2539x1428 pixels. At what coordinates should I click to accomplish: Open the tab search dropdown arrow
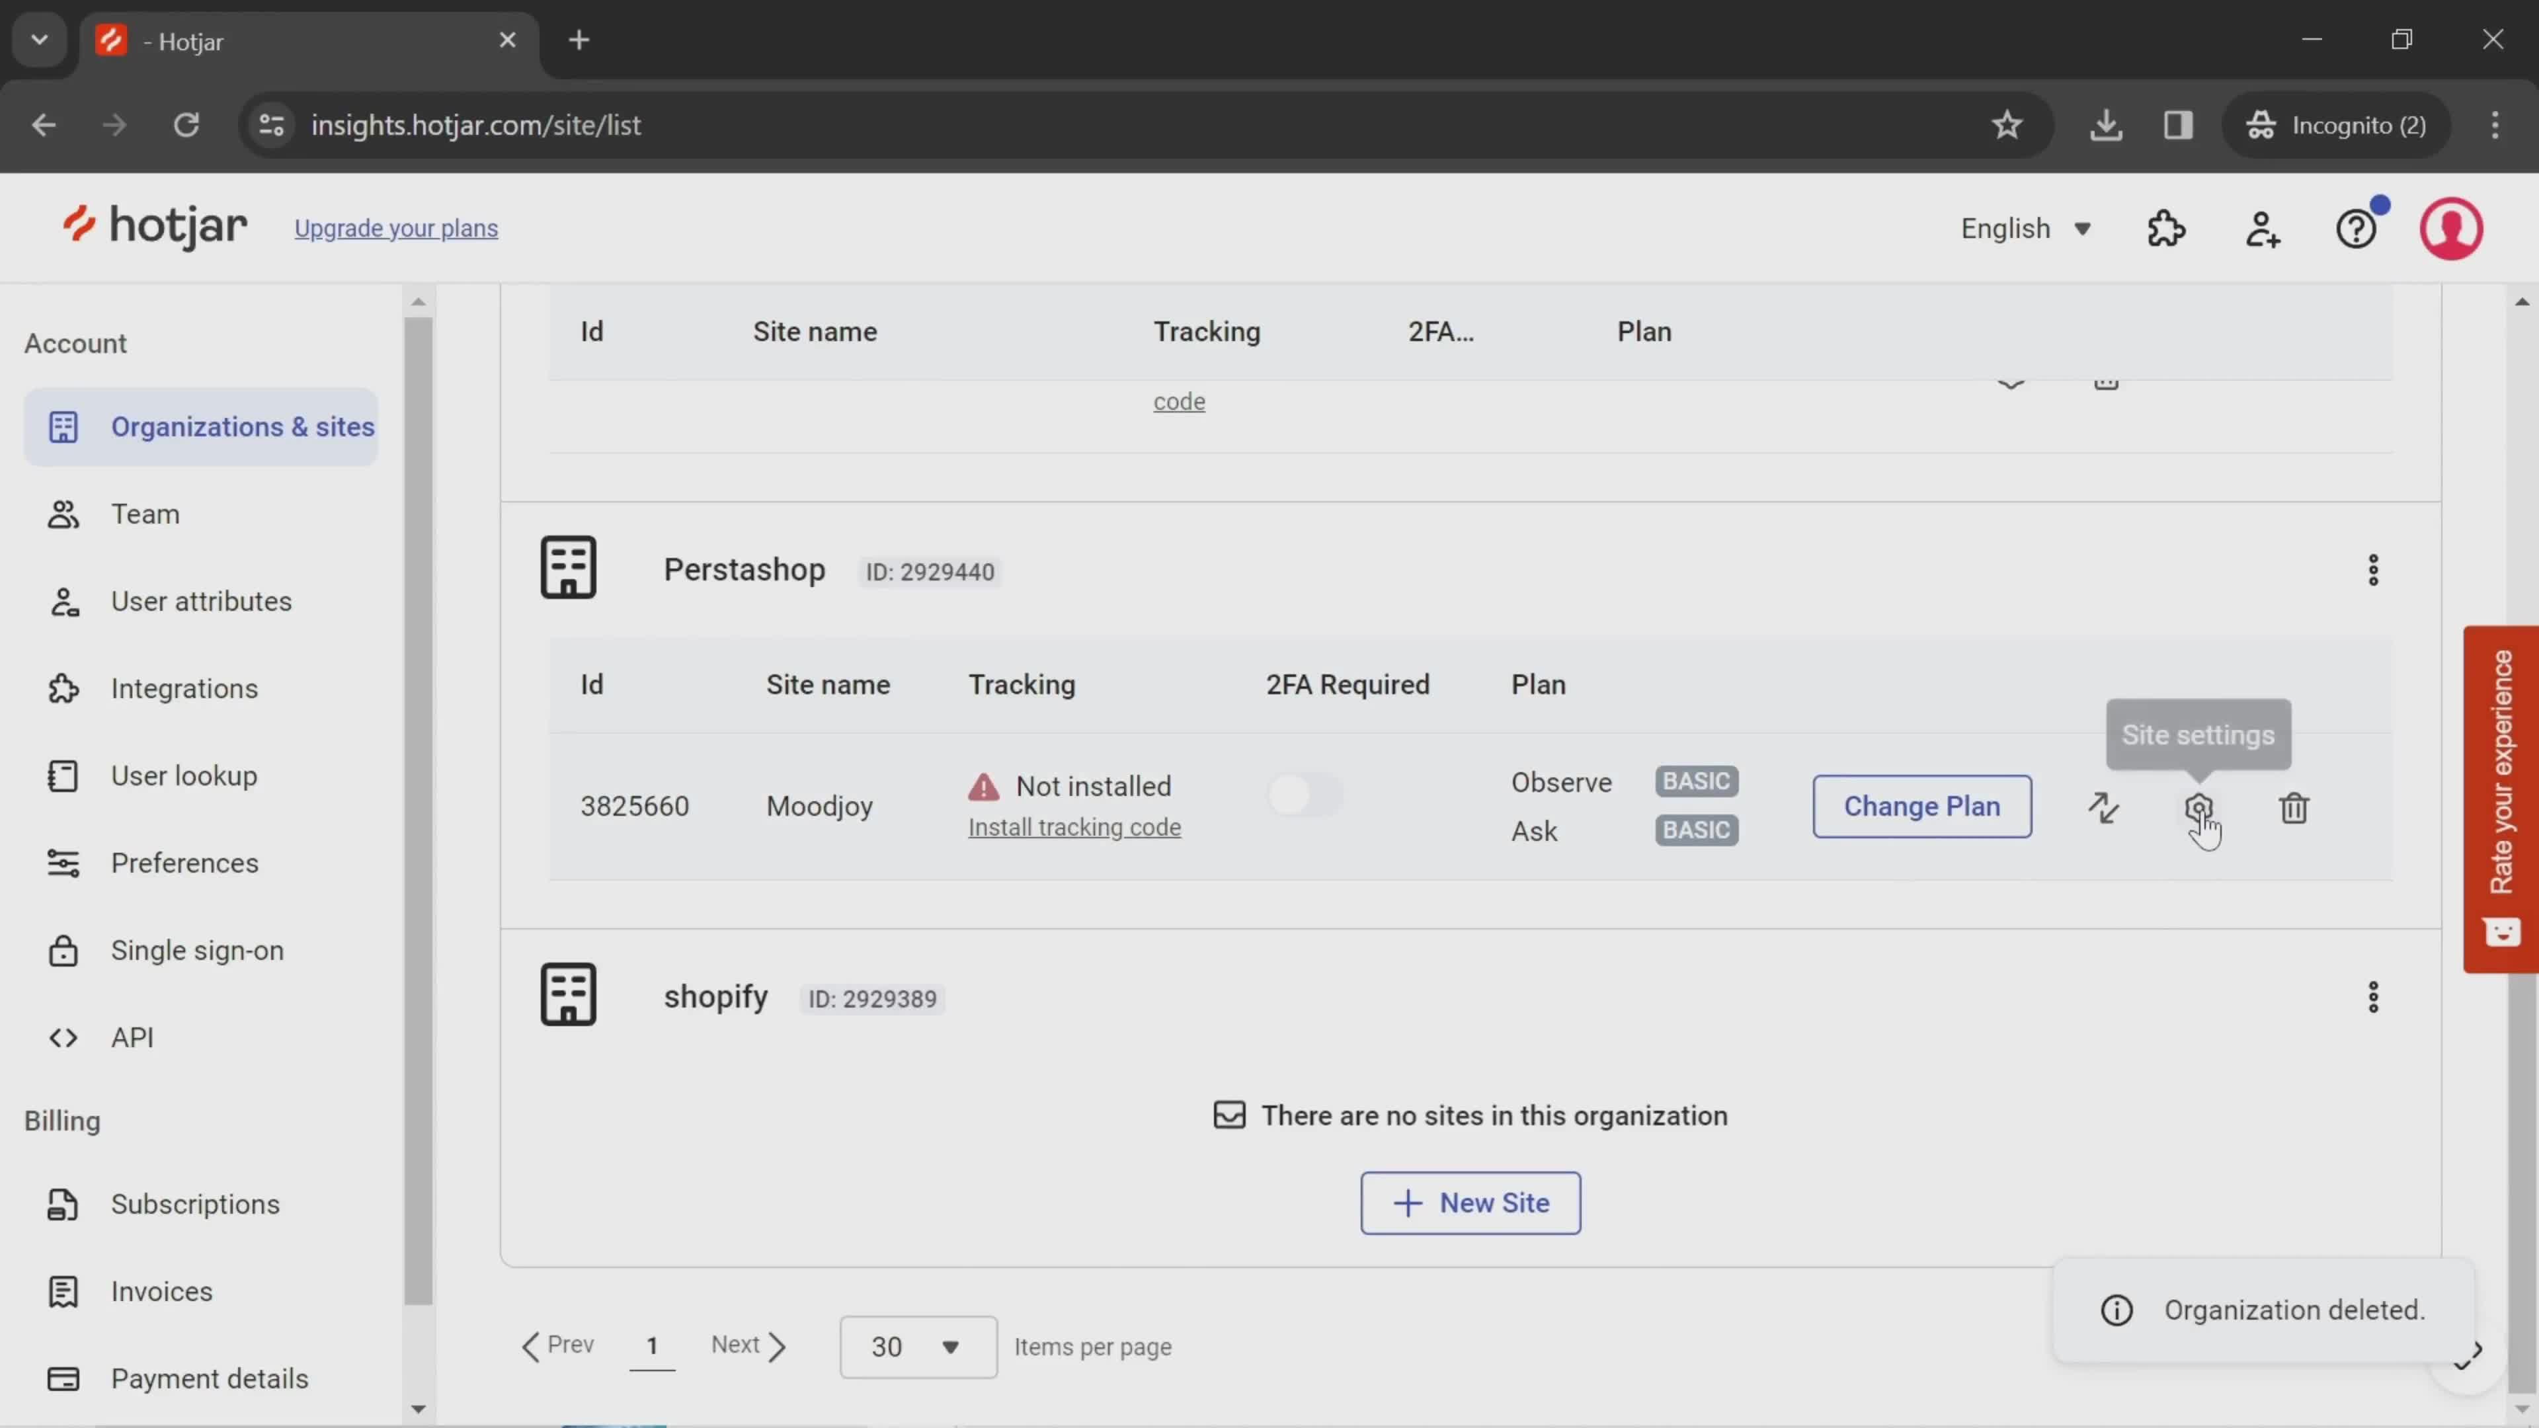coord(40,40)
